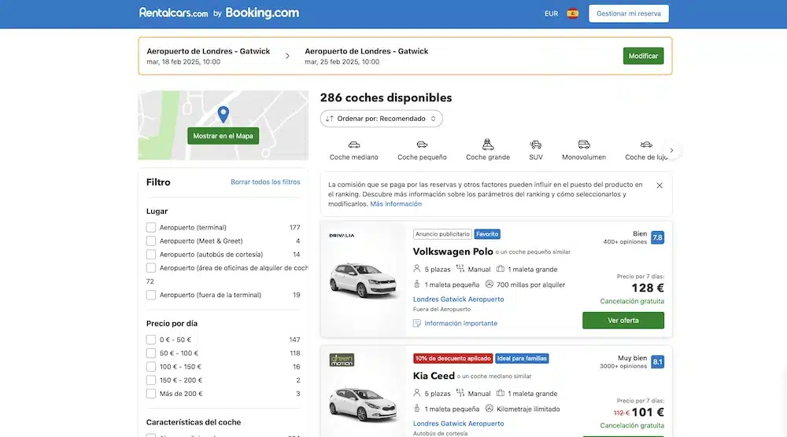The image size is (787, 437).
Task: Open Londres Gatwick Aeropuerto link for Polo
Action: (x=458, y=299)
